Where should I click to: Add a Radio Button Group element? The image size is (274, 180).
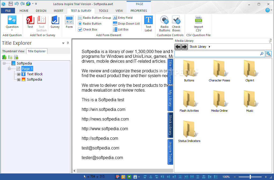tap(94, 18)
